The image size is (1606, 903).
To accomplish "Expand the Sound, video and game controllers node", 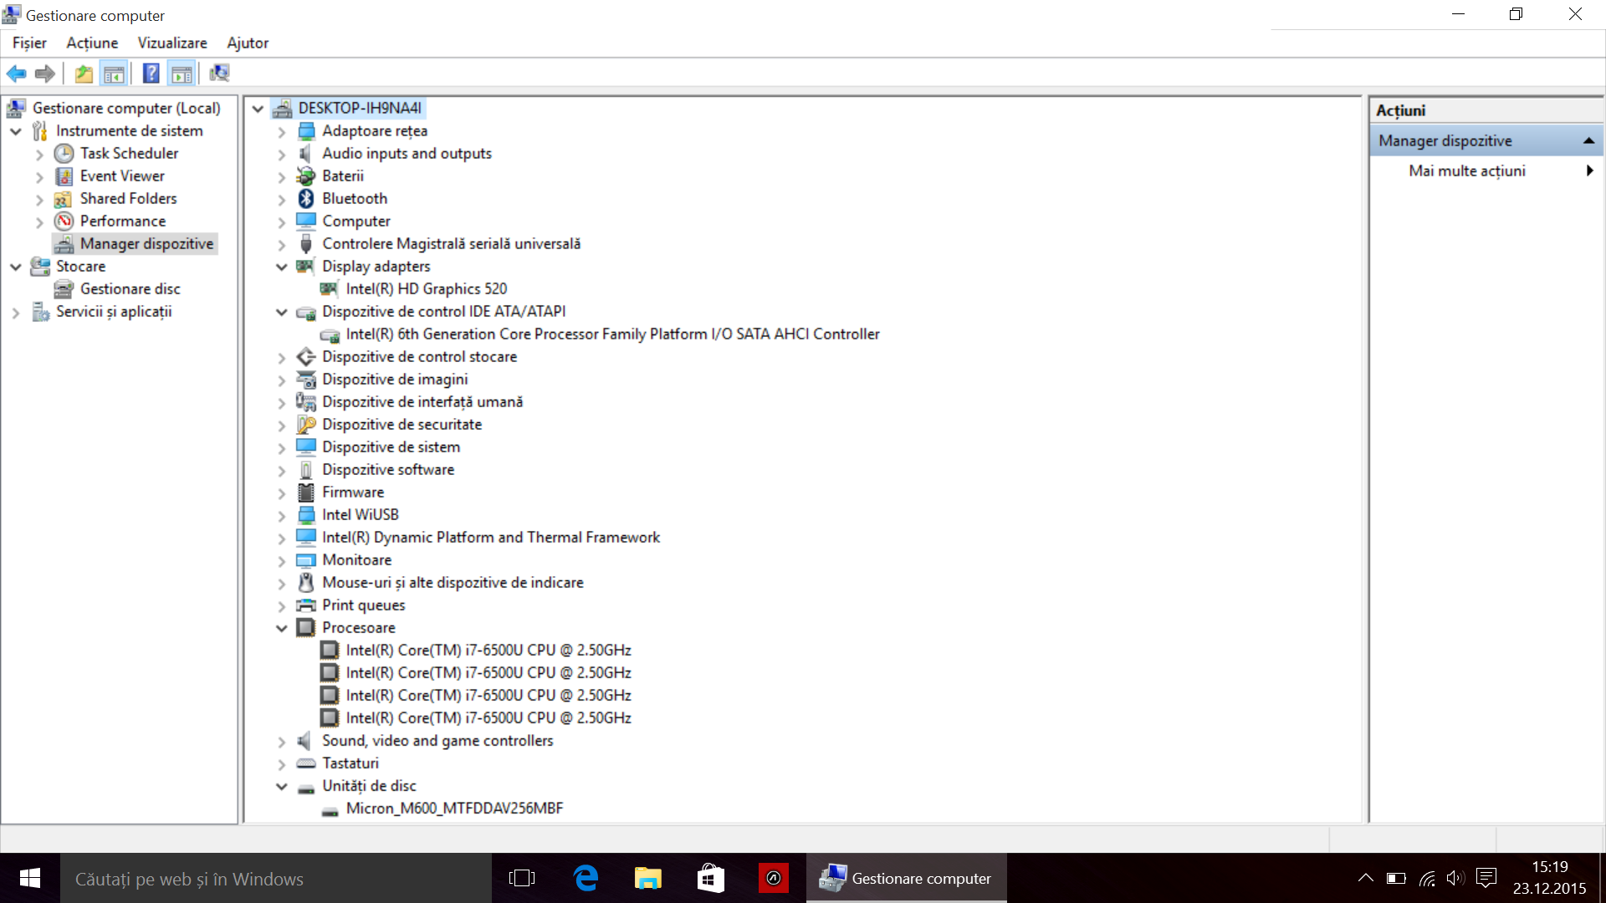I will [282, 741].
